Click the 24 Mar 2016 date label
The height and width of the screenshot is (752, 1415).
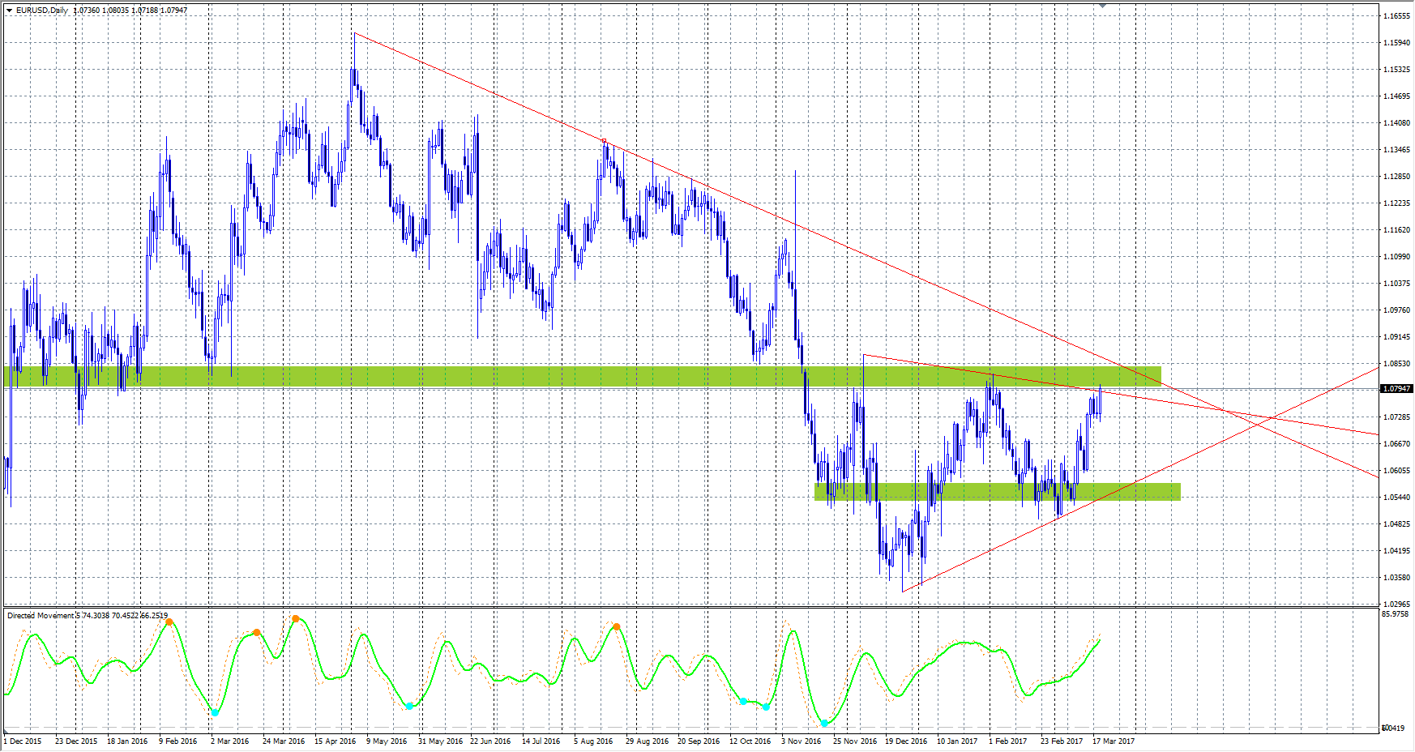point(284,741)
